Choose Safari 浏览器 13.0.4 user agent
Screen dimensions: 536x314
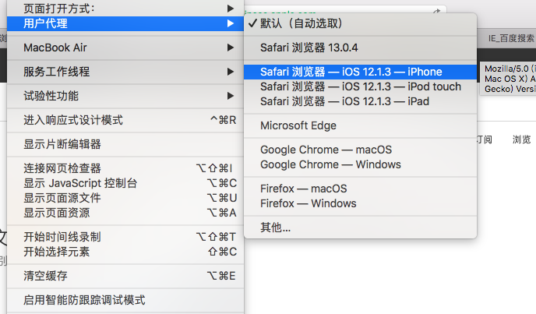307,48
